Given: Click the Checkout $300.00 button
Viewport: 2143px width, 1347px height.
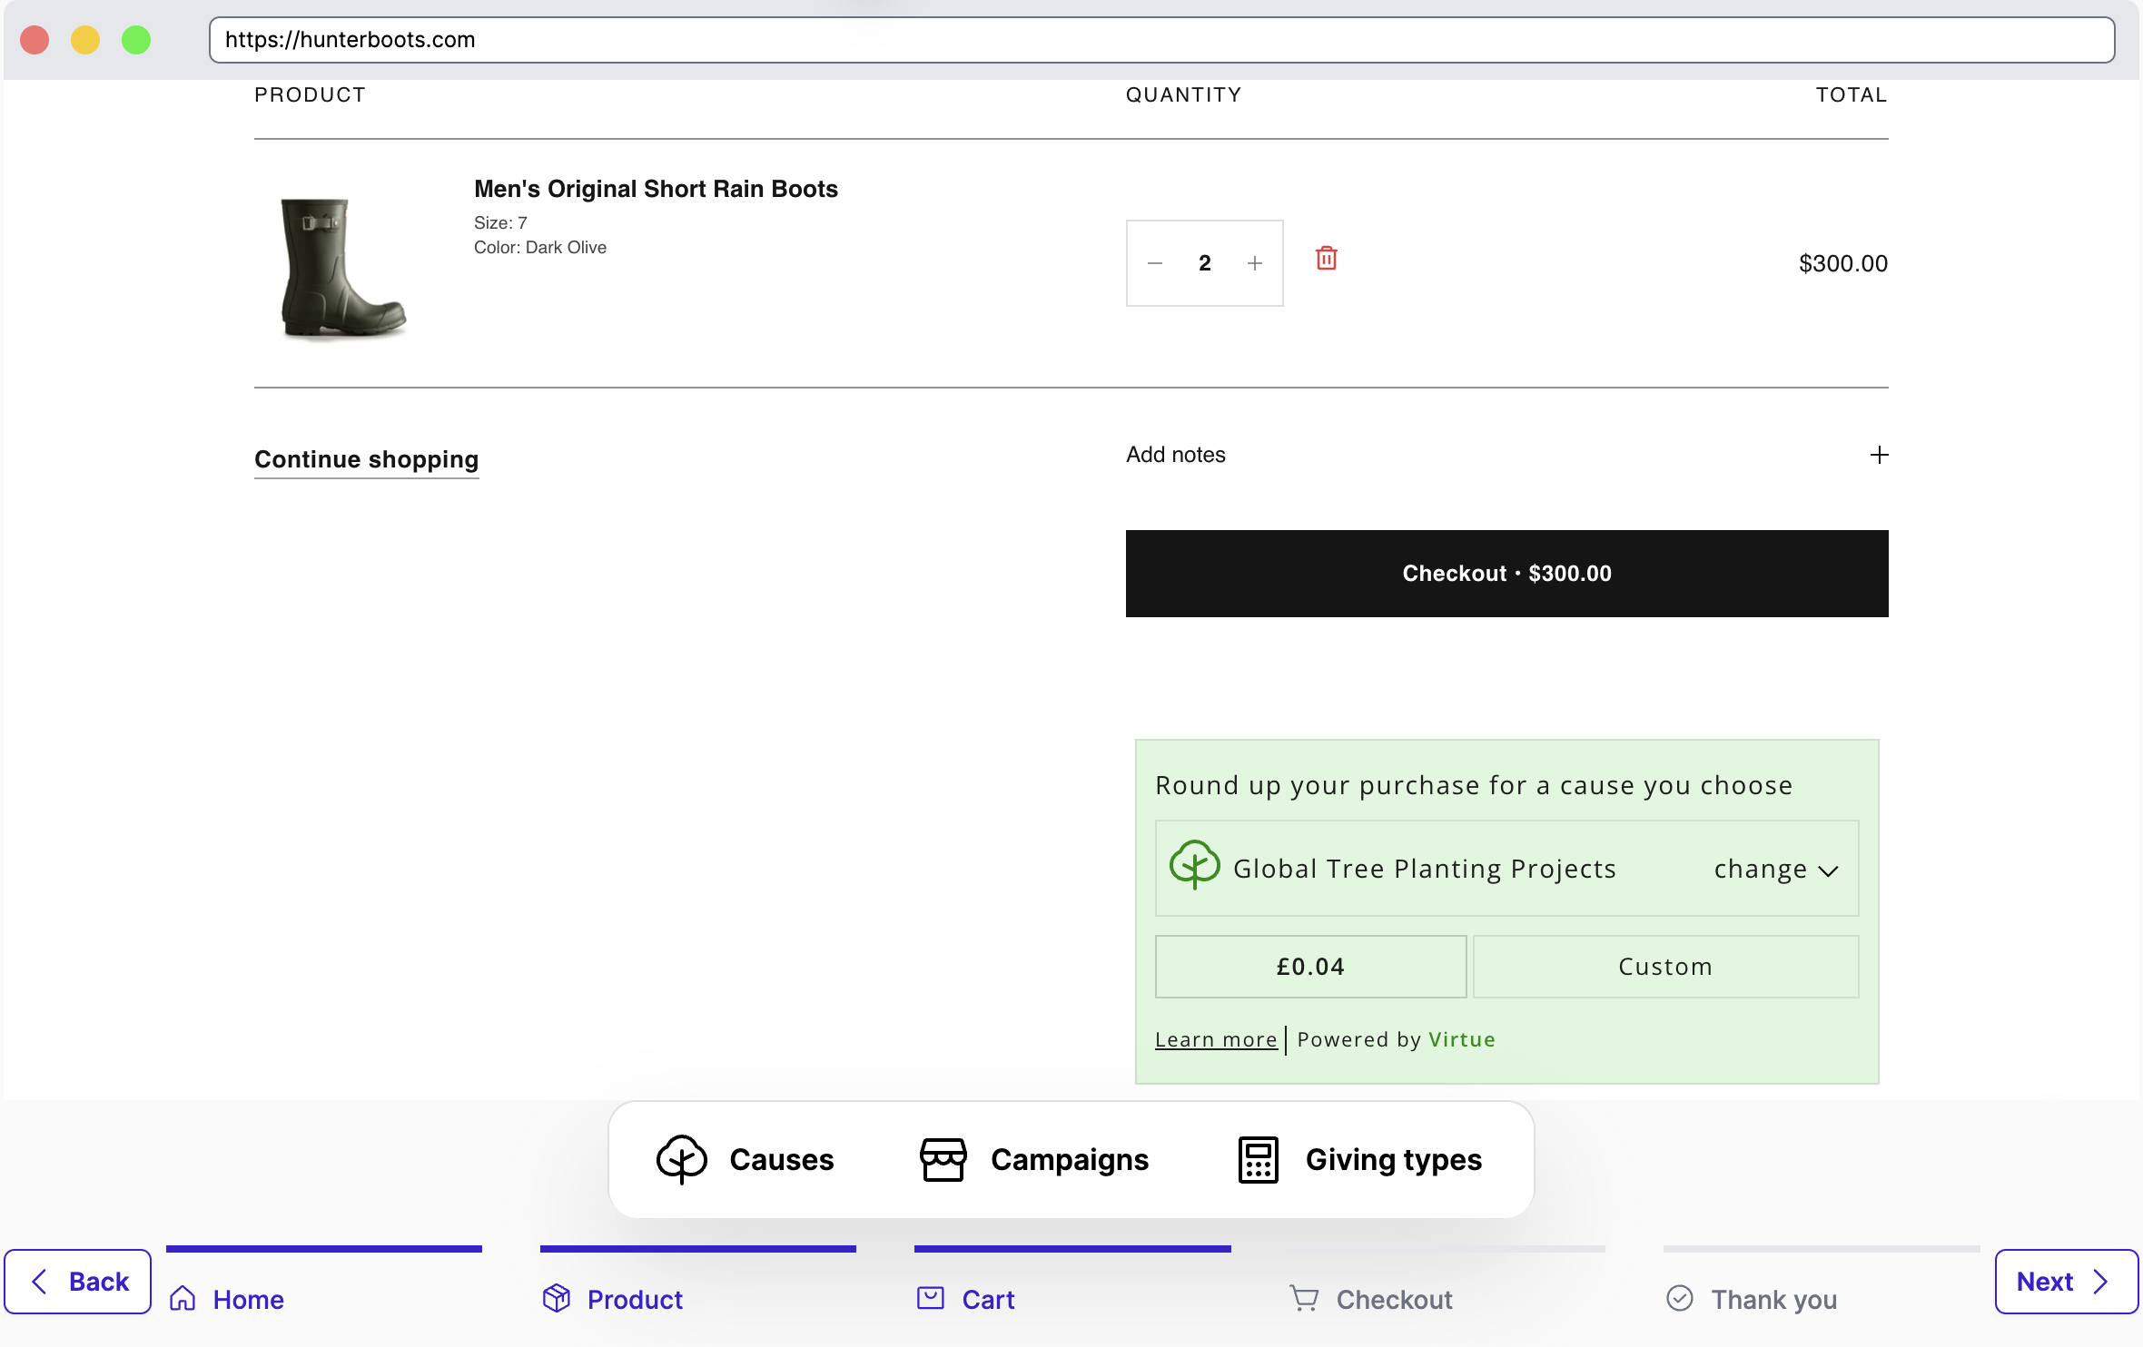Looking at the screenshot, I should click(x=1506, y=573).
